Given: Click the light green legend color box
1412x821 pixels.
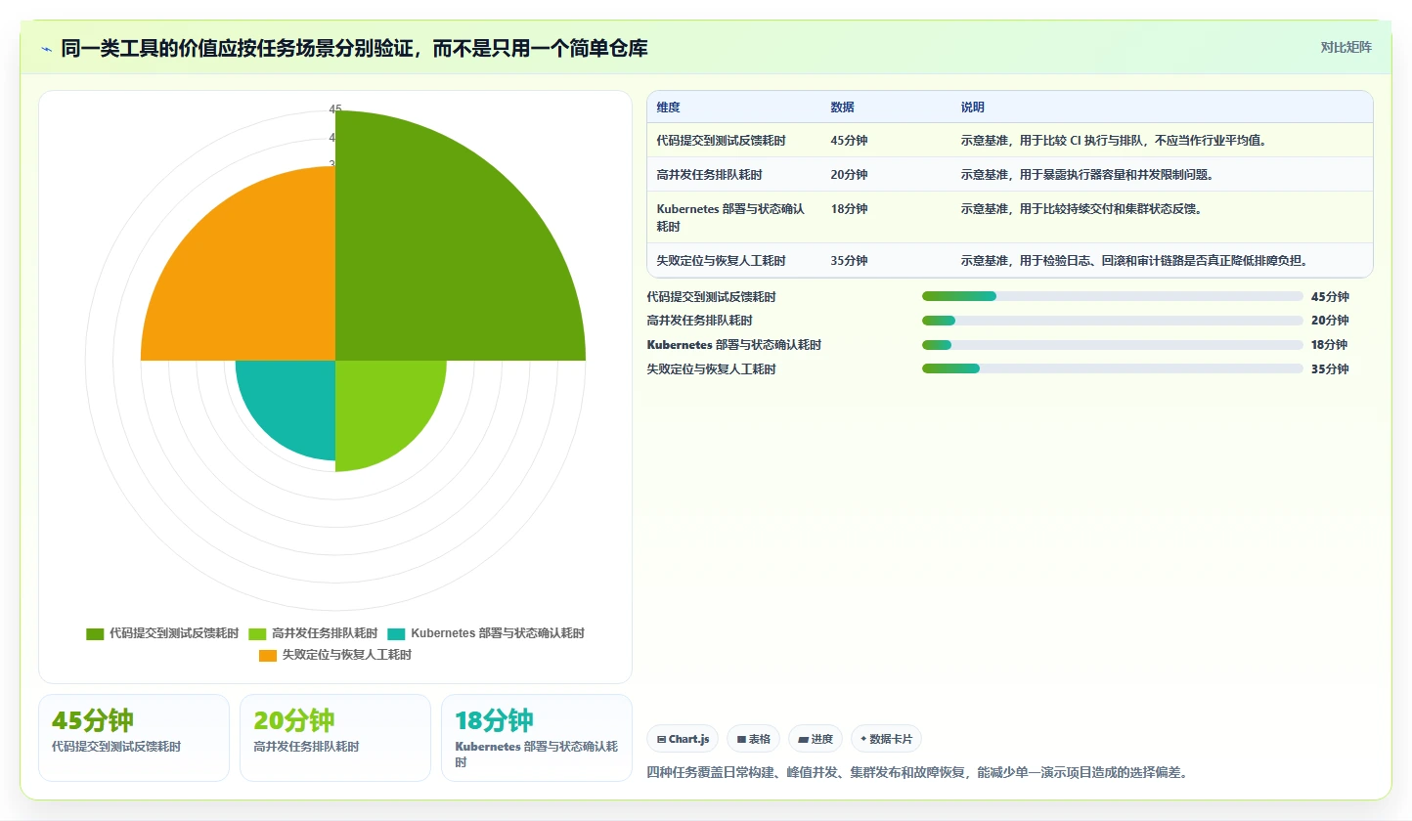Looking at the screenshot, I should (257, 634).
